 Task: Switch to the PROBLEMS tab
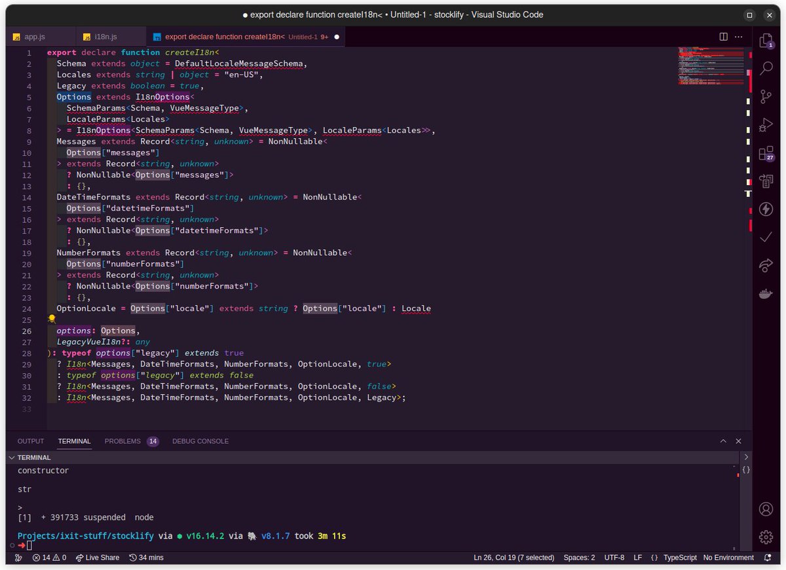[x=122, y=441]
